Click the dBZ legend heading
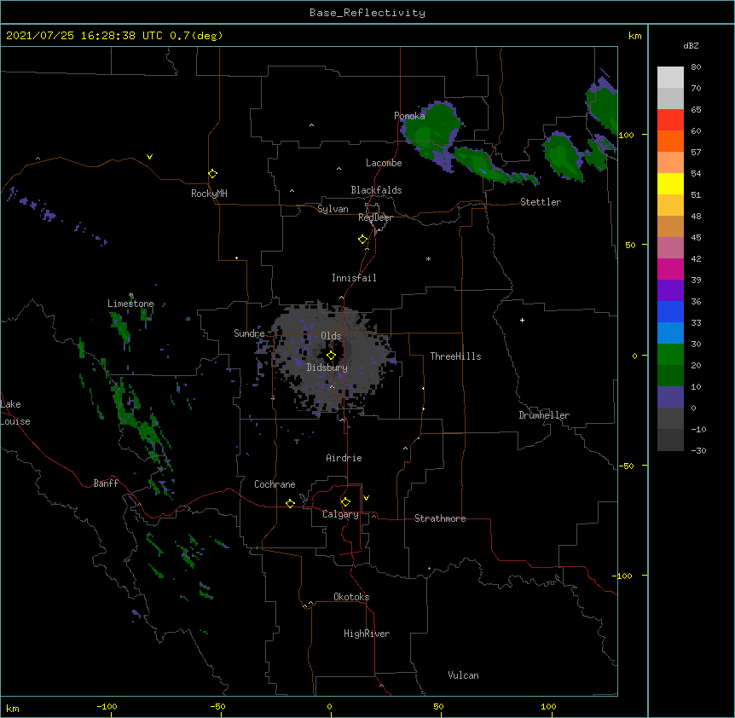The width and height of the screenshot is (735, 718). [x=691, y=45]
